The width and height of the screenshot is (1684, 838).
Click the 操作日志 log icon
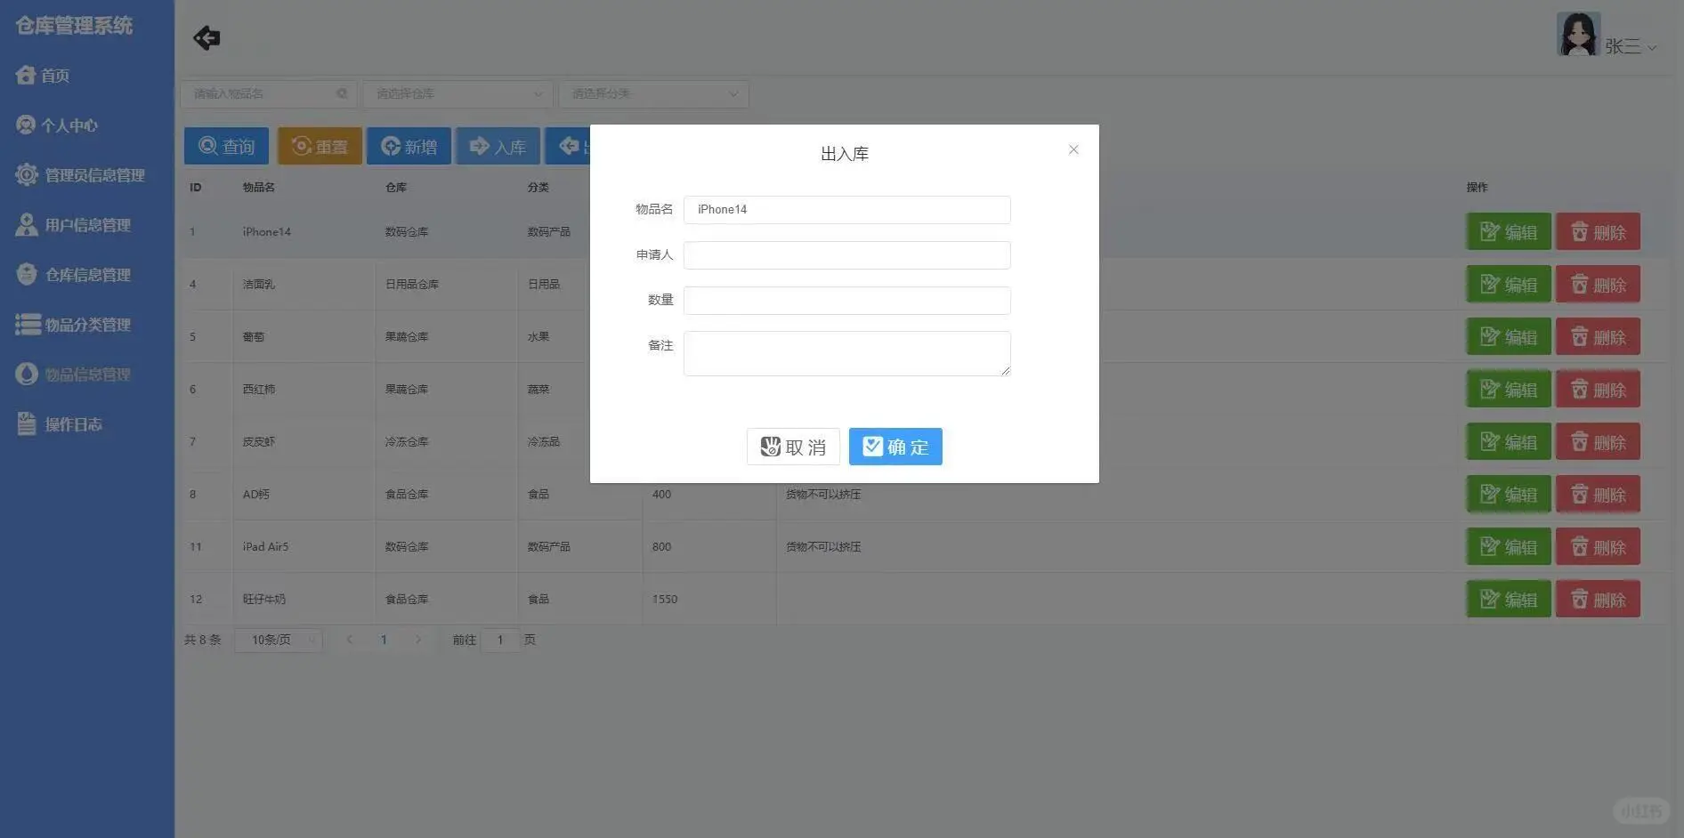click(x=26, y=423)
